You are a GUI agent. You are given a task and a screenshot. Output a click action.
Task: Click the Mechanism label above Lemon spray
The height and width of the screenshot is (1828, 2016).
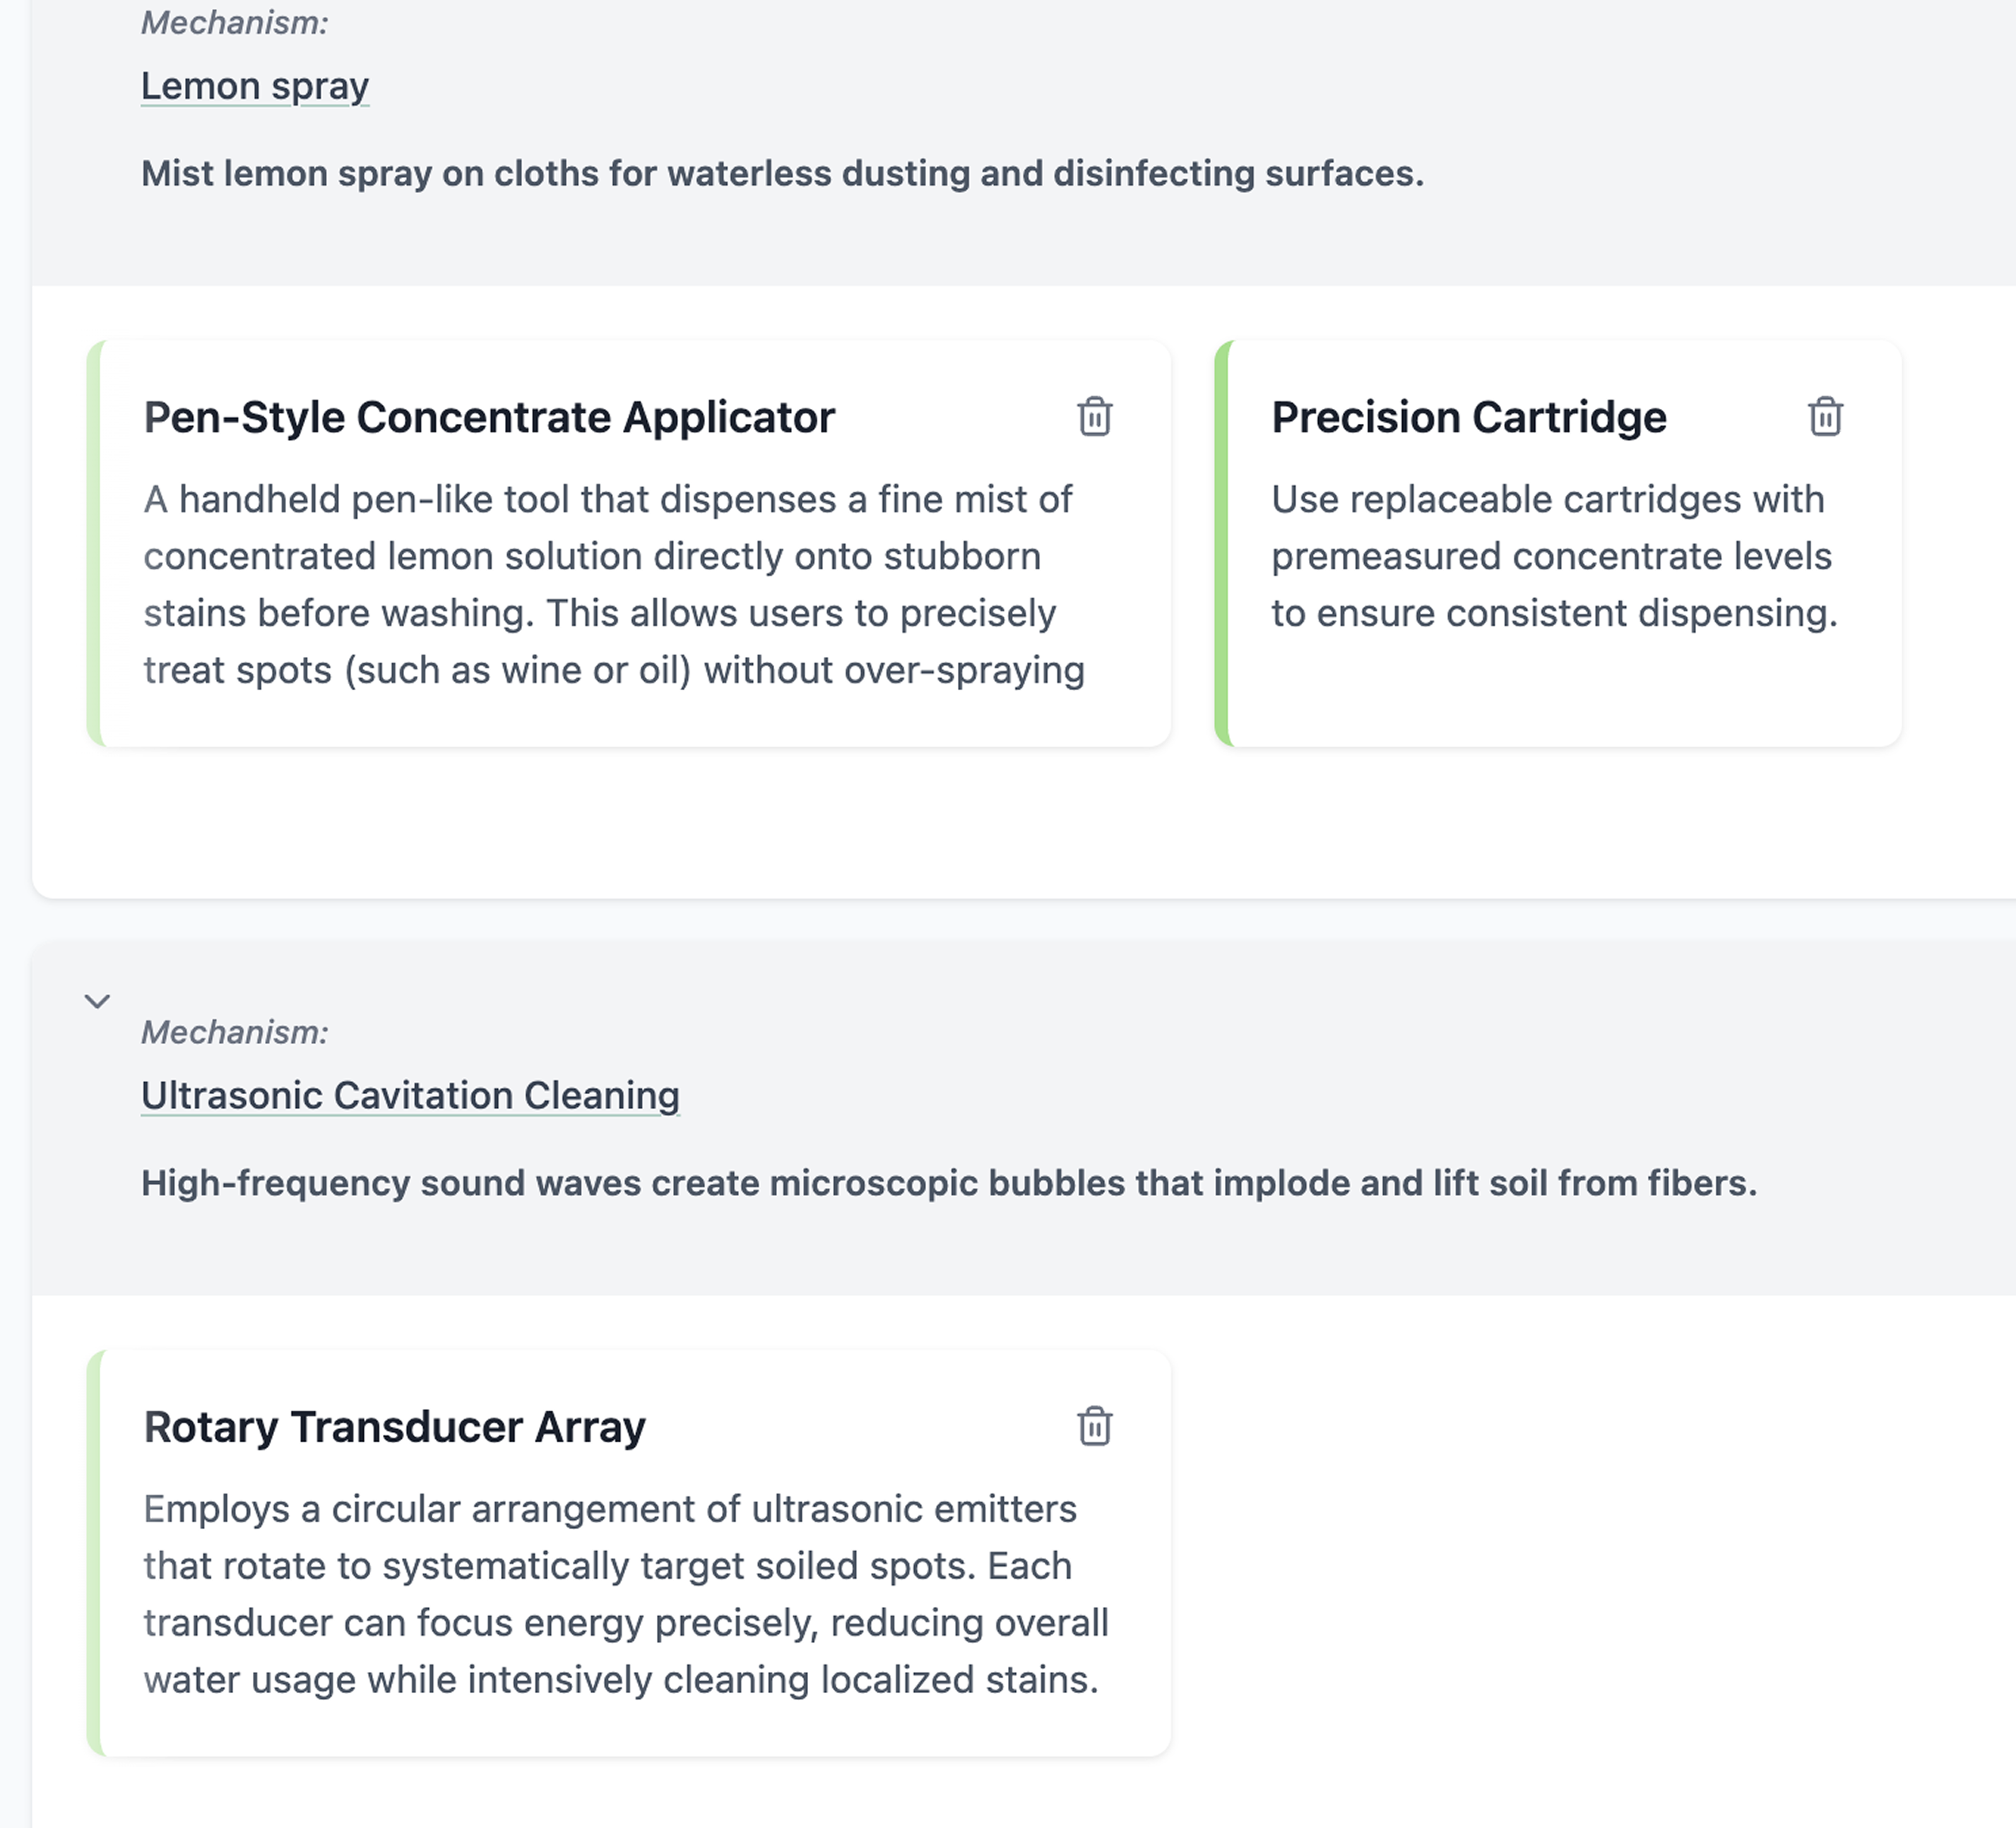tap(234, 23)
